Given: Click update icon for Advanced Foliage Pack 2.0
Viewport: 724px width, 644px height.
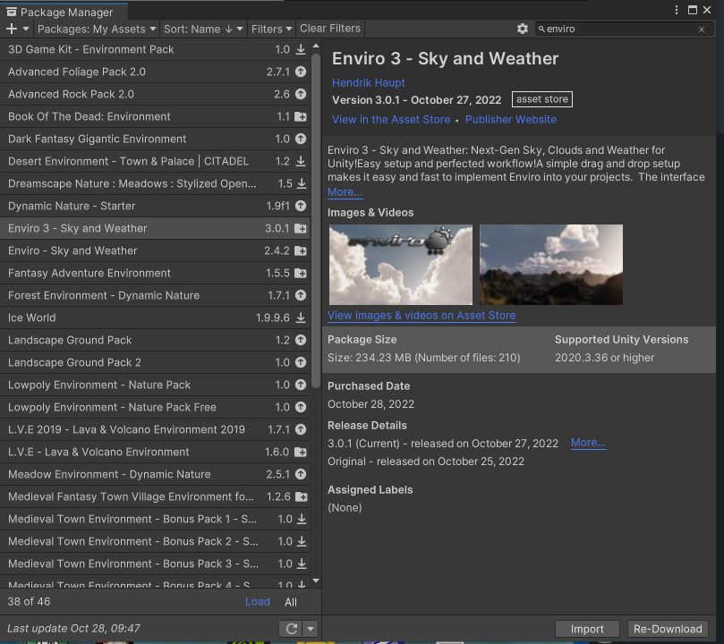Looking at the screenshot, I should tap(301, 72).
